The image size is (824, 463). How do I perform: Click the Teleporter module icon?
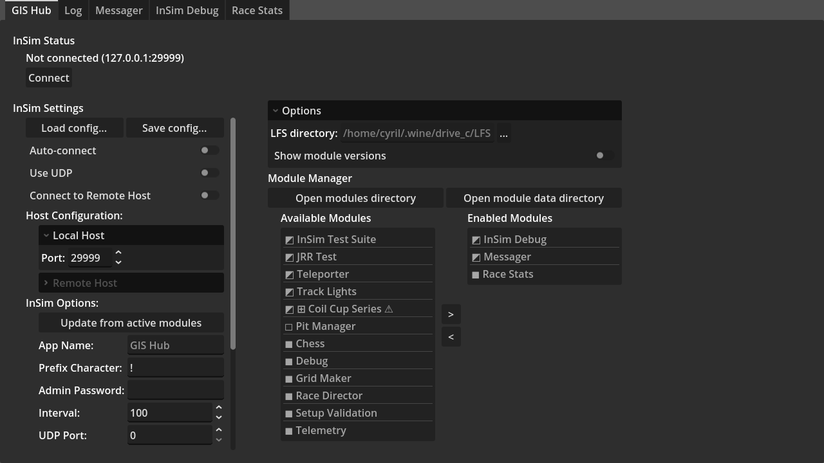(x=289, y=275)
